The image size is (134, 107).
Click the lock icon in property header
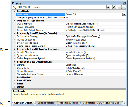pyautogui.click(x=108, y=7)
